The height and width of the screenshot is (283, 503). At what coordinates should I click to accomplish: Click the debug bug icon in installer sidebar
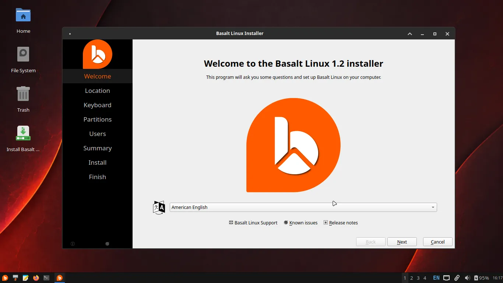coord(107,244)
